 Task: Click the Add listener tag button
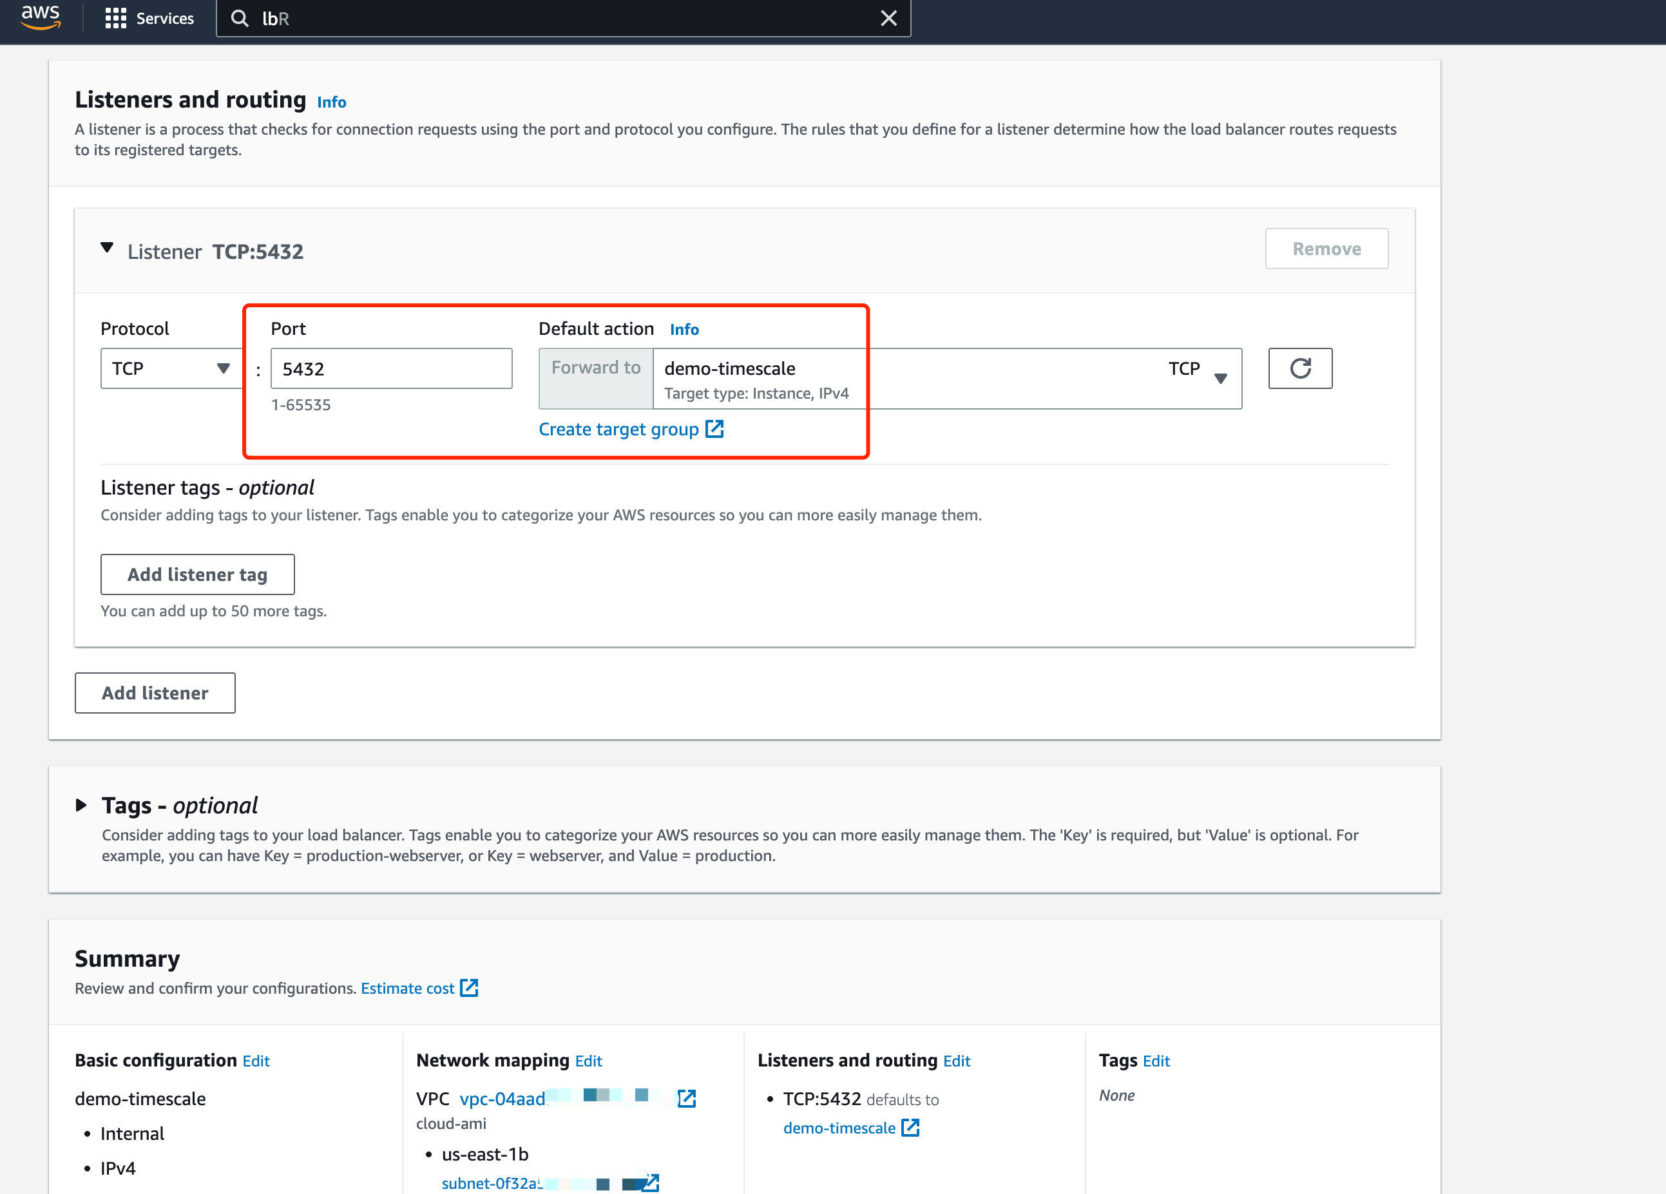click(x=197, y=574)
